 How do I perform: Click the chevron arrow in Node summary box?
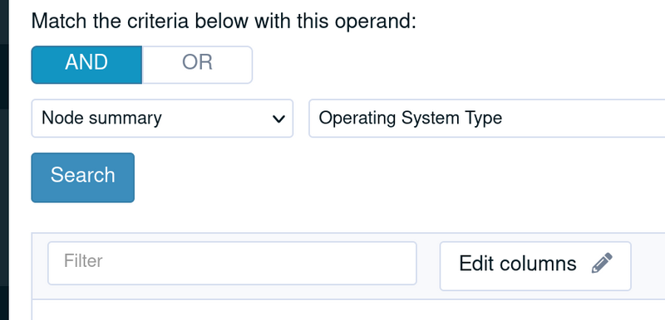tap(278, 119)
